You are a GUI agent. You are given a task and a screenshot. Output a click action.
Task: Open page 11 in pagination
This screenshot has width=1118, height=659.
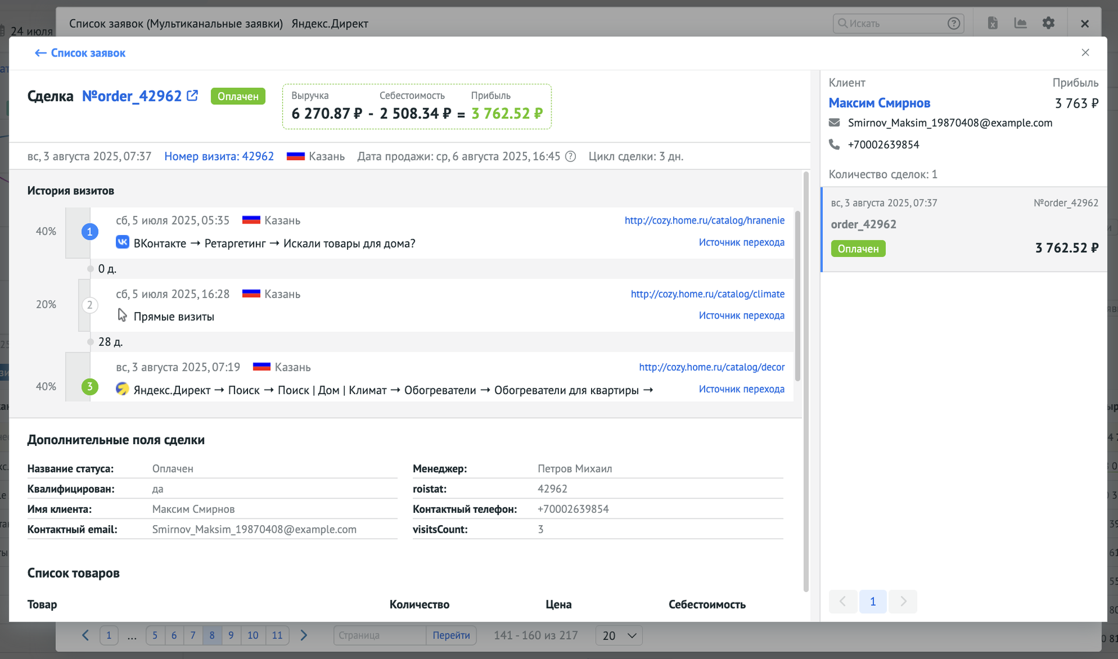click(x=277, y=635)
